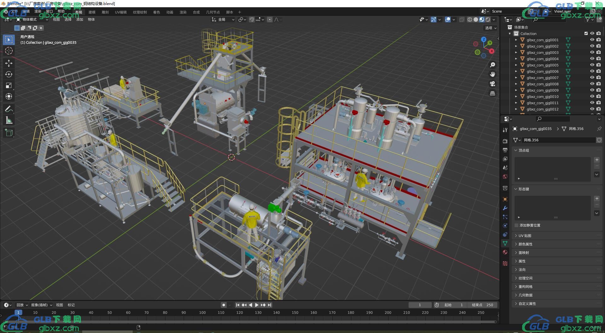Select the Measure tool

coord(9,120)
